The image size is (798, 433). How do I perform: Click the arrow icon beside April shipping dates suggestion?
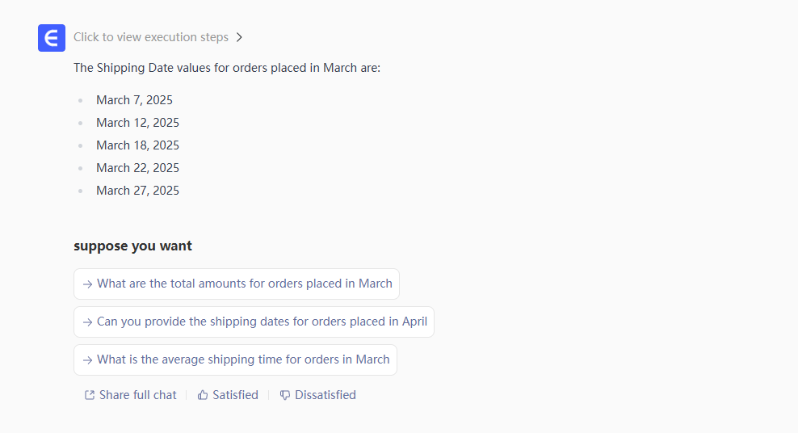coord(87,322)
